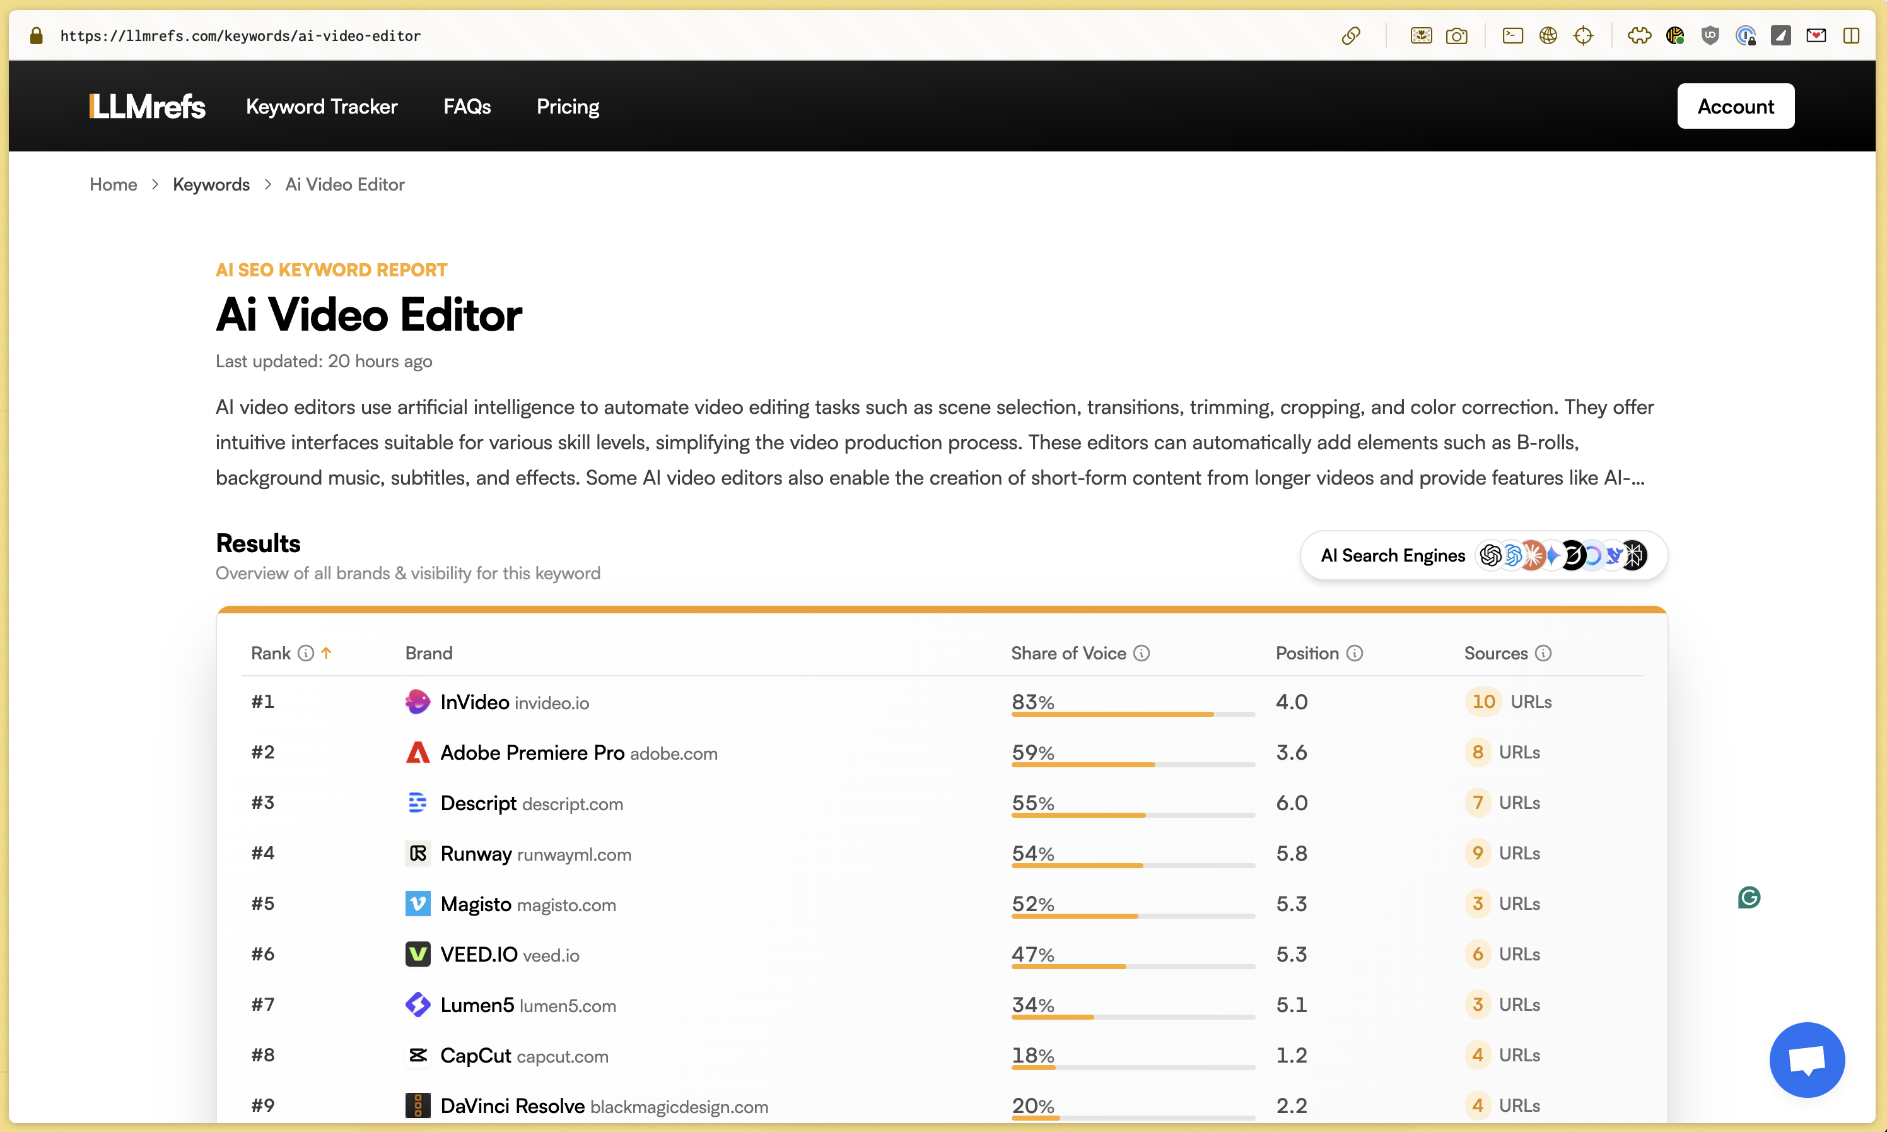
Task: Click the Sources column info icon
Action: tap(1543, 653)
